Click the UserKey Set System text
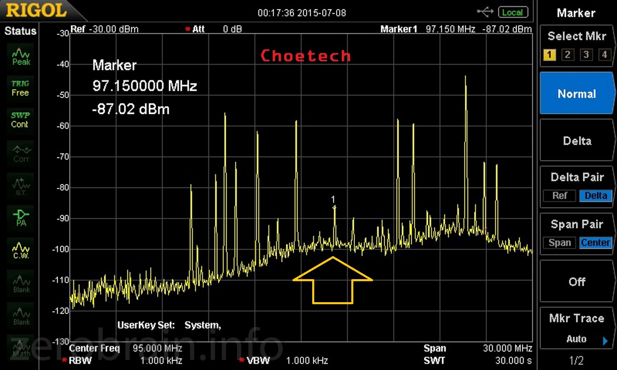 point(169,325)
